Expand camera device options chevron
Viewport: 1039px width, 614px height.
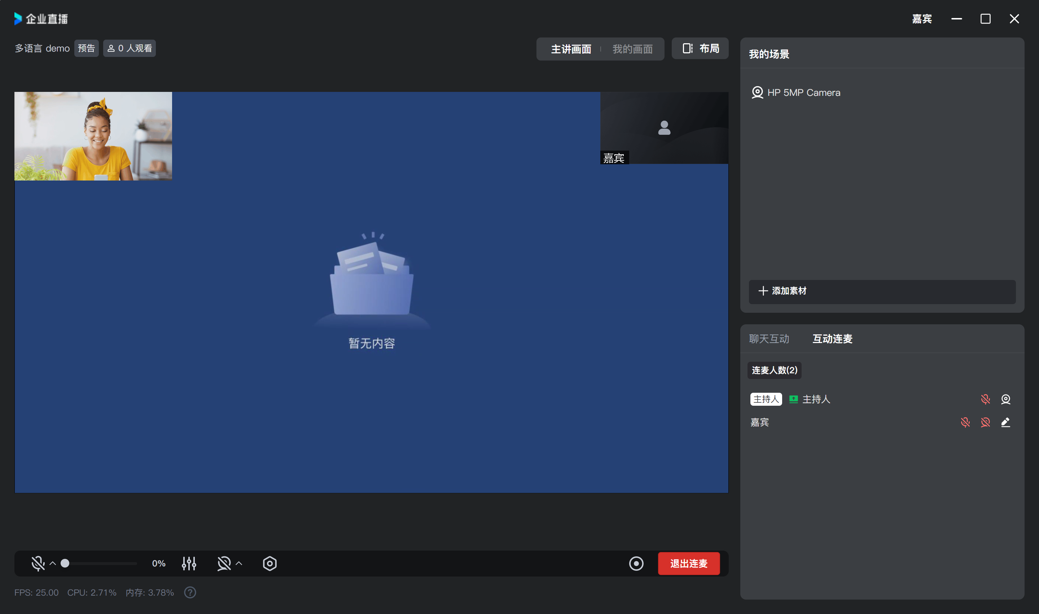[x=239, y=563]
